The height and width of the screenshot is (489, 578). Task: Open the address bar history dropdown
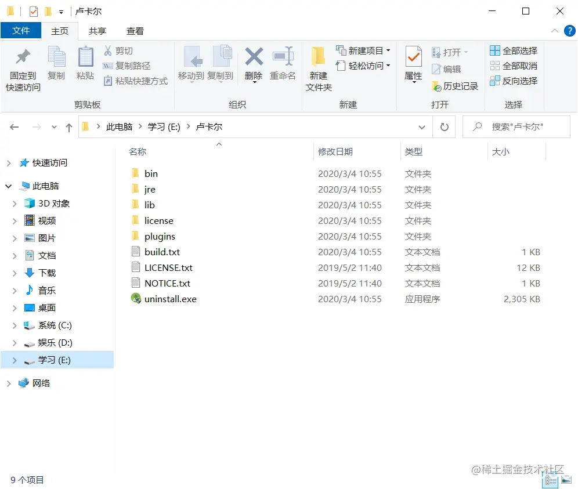point(422,127)
